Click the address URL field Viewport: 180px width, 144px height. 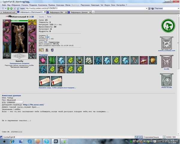85,8
